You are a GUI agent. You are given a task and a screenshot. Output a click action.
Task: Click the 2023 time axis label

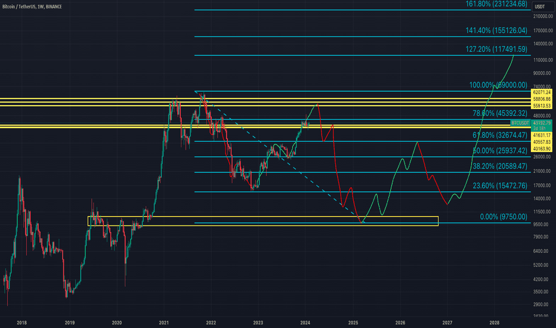click(x=258, y=323)
